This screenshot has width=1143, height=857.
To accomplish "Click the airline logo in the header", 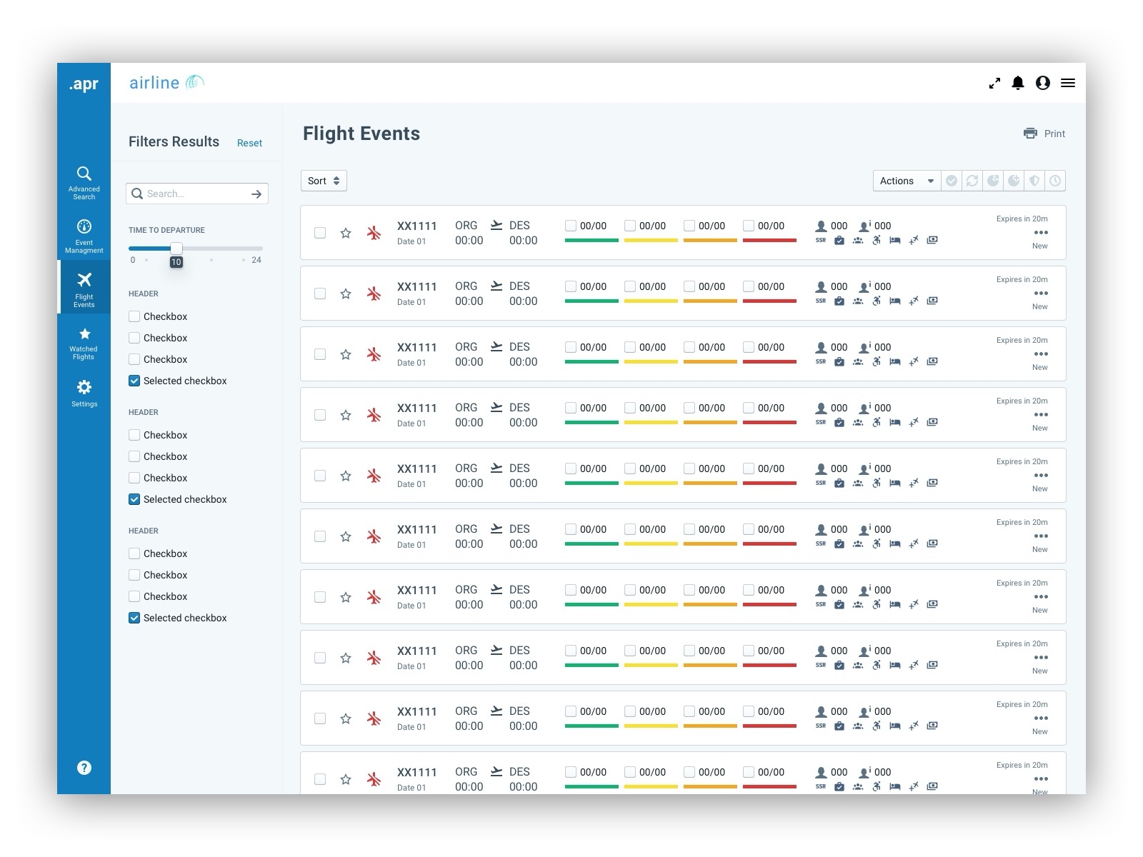I will tap(166, 82).
